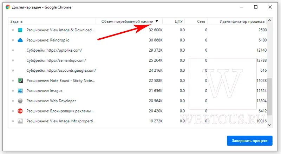Screen dimensions: 281x154
Task: Click memory value 20 420K
Action: click(156, 111)
